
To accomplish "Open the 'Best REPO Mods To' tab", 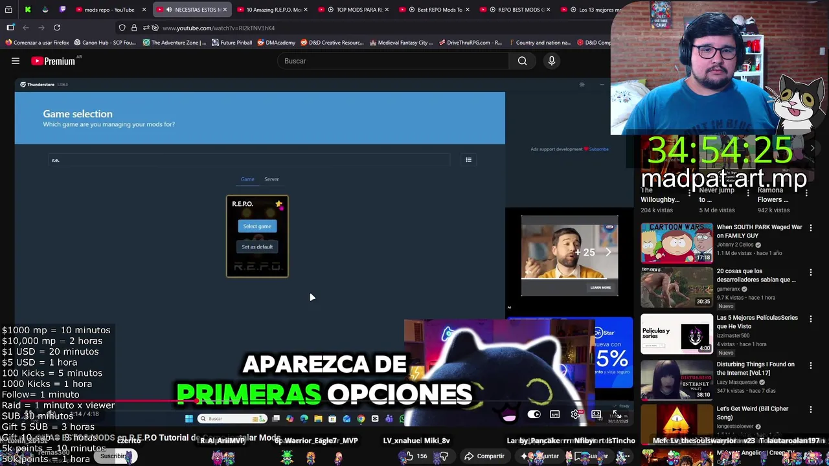I will (434, 10).
